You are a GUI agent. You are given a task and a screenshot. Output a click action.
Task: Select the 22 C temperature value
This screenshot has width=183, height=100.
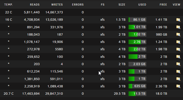[9, 12]
